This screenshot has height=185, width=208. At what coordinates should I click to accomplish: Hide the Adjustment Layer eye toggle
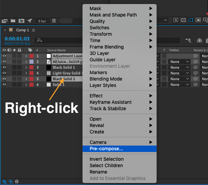tap(4, 56)
